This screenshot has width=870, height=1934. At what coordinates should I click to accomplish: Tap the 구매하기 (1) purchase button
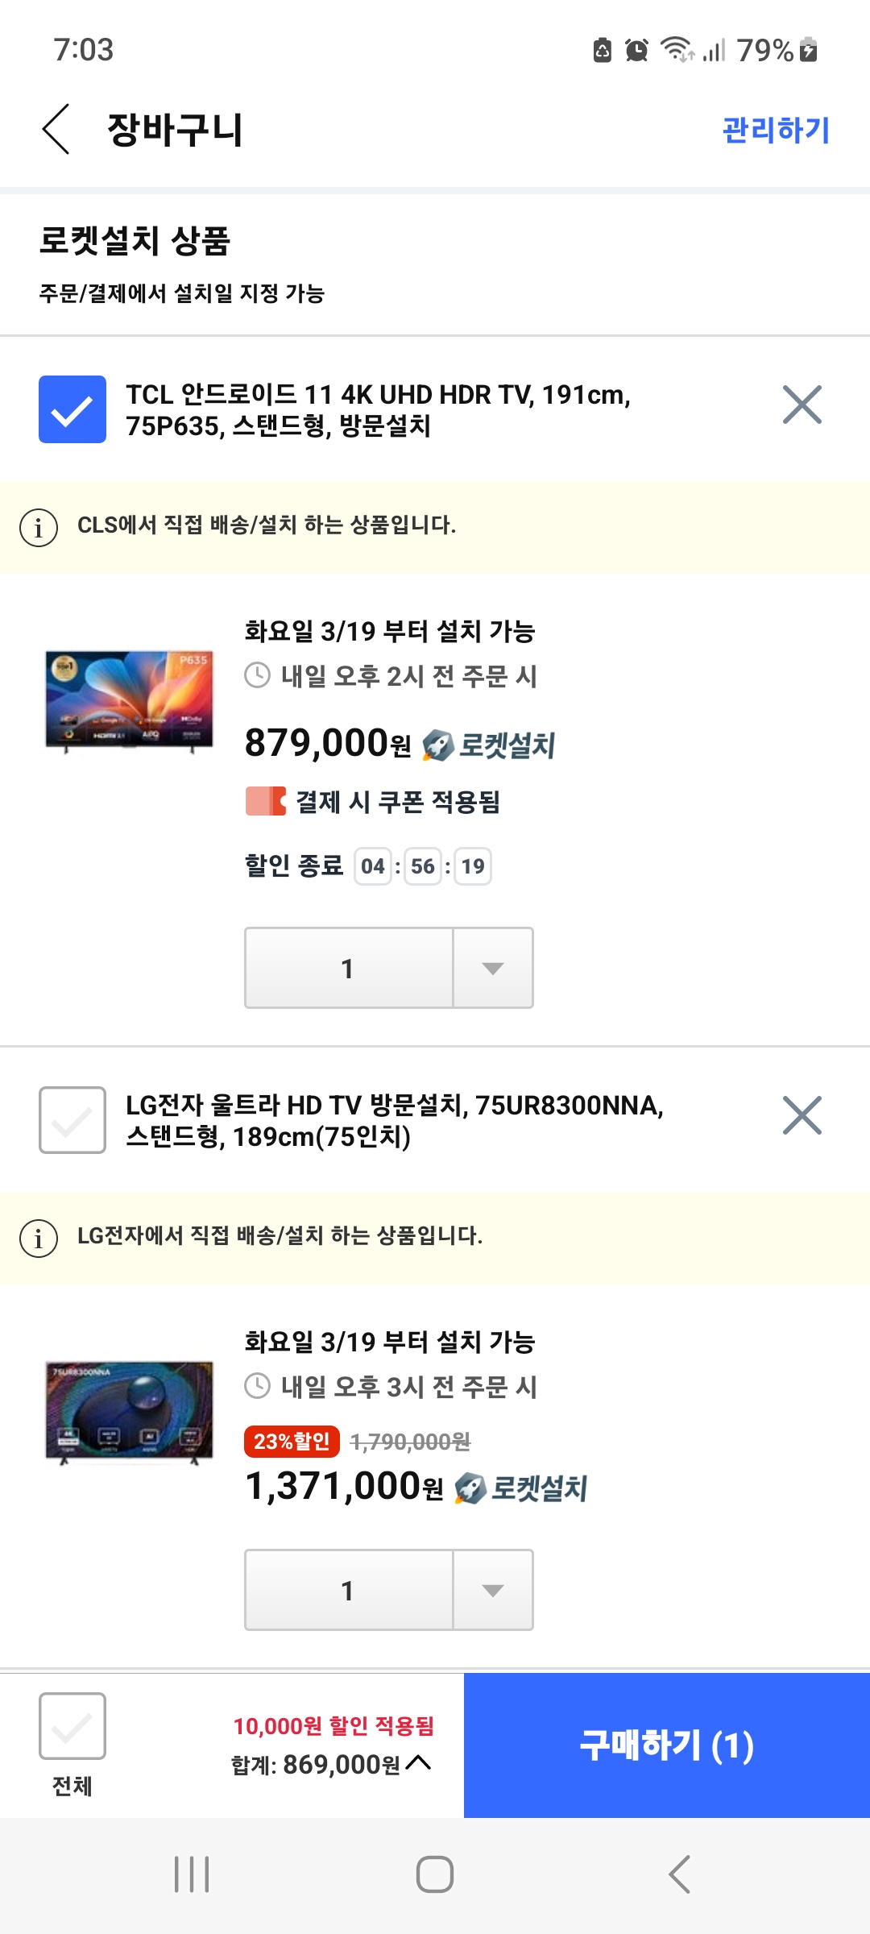tap(667, 1745)
